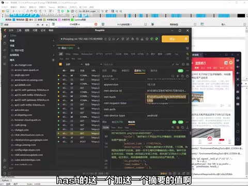The image size is (248, 186).
Task: Click the top debug icon in Reqable left rail
Action: (x=5, y=36)
